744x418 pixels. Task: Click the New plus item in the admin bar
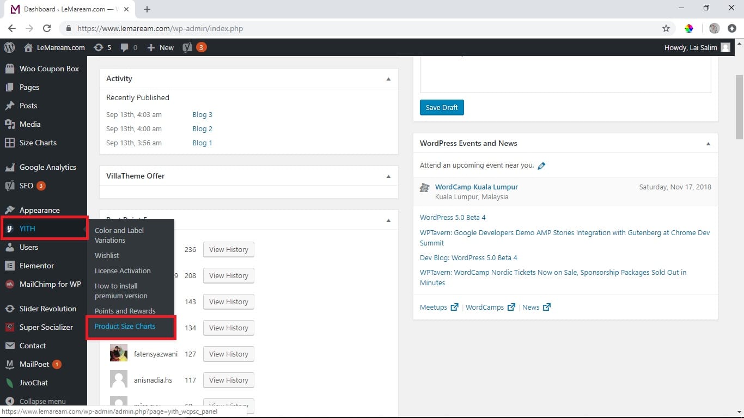coord(161,47)
